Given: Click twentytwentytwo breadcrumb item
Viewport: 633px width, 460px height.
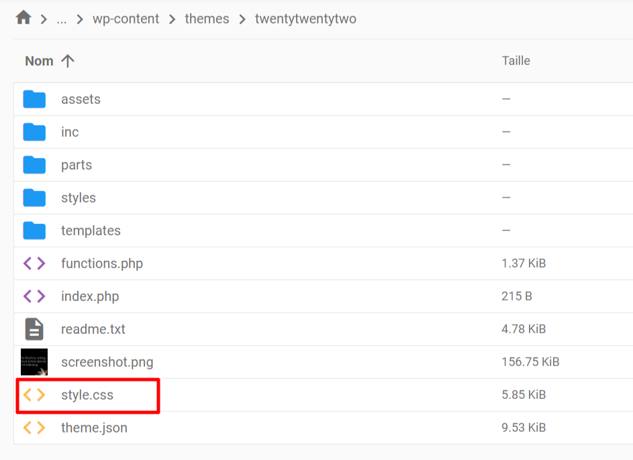Looking at the screenshot, I should point(305,19).
